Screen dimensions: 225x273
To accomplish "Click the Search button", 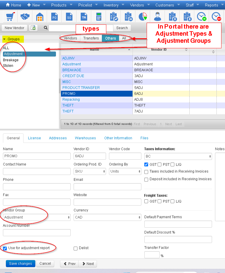I will pos(122,28).
